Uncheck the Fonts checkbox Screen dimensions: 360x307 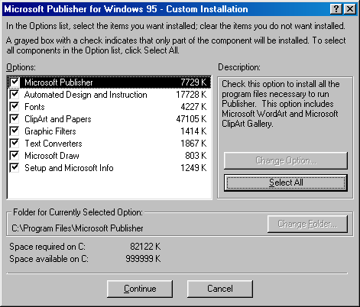15,106
